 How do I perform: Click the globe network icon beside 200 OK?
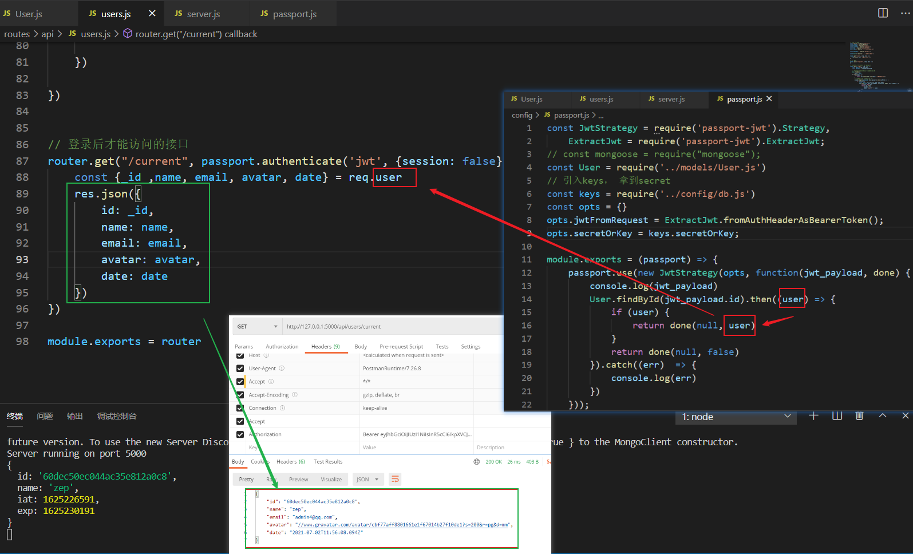click(477, 462)
